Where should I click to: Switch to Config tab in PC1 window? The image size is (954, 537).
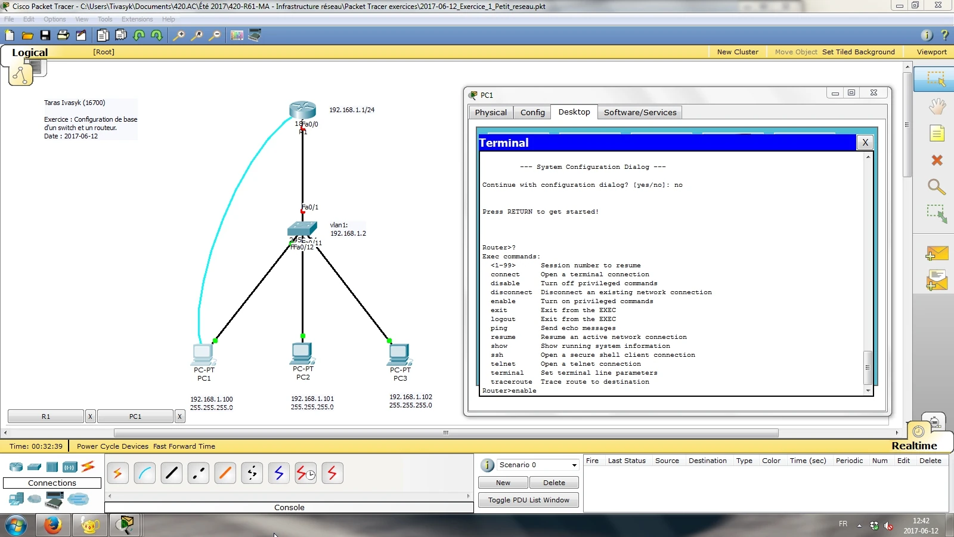[532, 112]
